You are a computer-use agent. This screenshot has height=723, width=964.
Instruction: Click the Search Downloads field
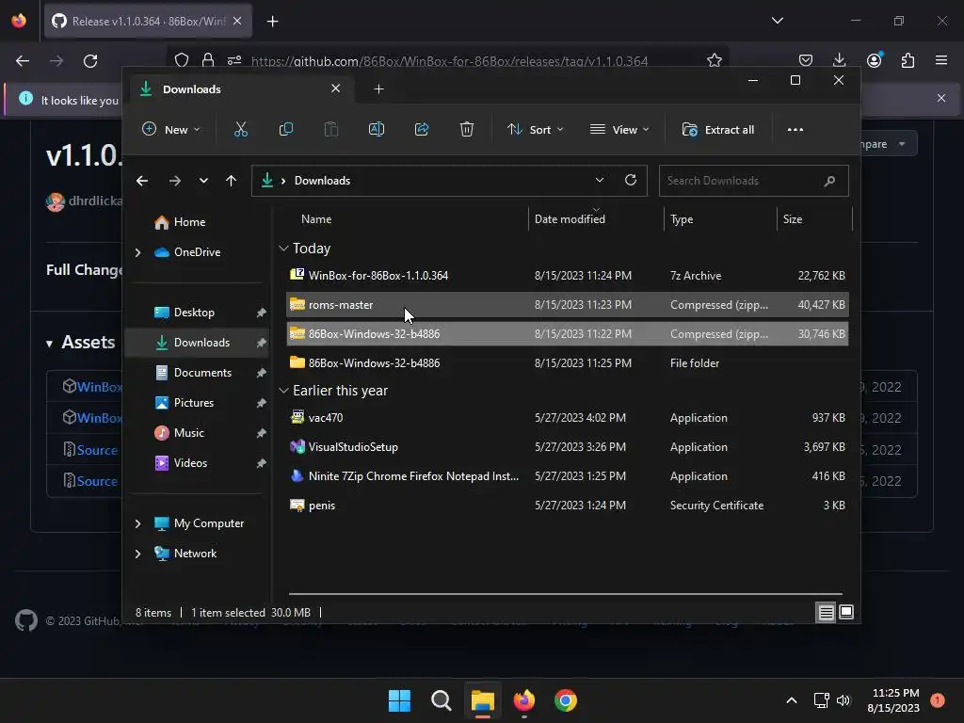[x=754, y=181]
